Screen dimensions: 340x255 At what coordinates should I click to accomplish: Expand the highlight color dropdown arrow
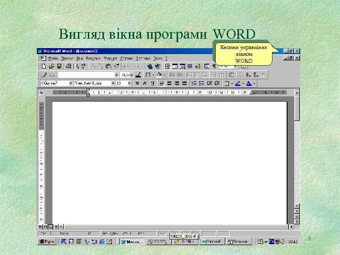[x=243, y=83]
